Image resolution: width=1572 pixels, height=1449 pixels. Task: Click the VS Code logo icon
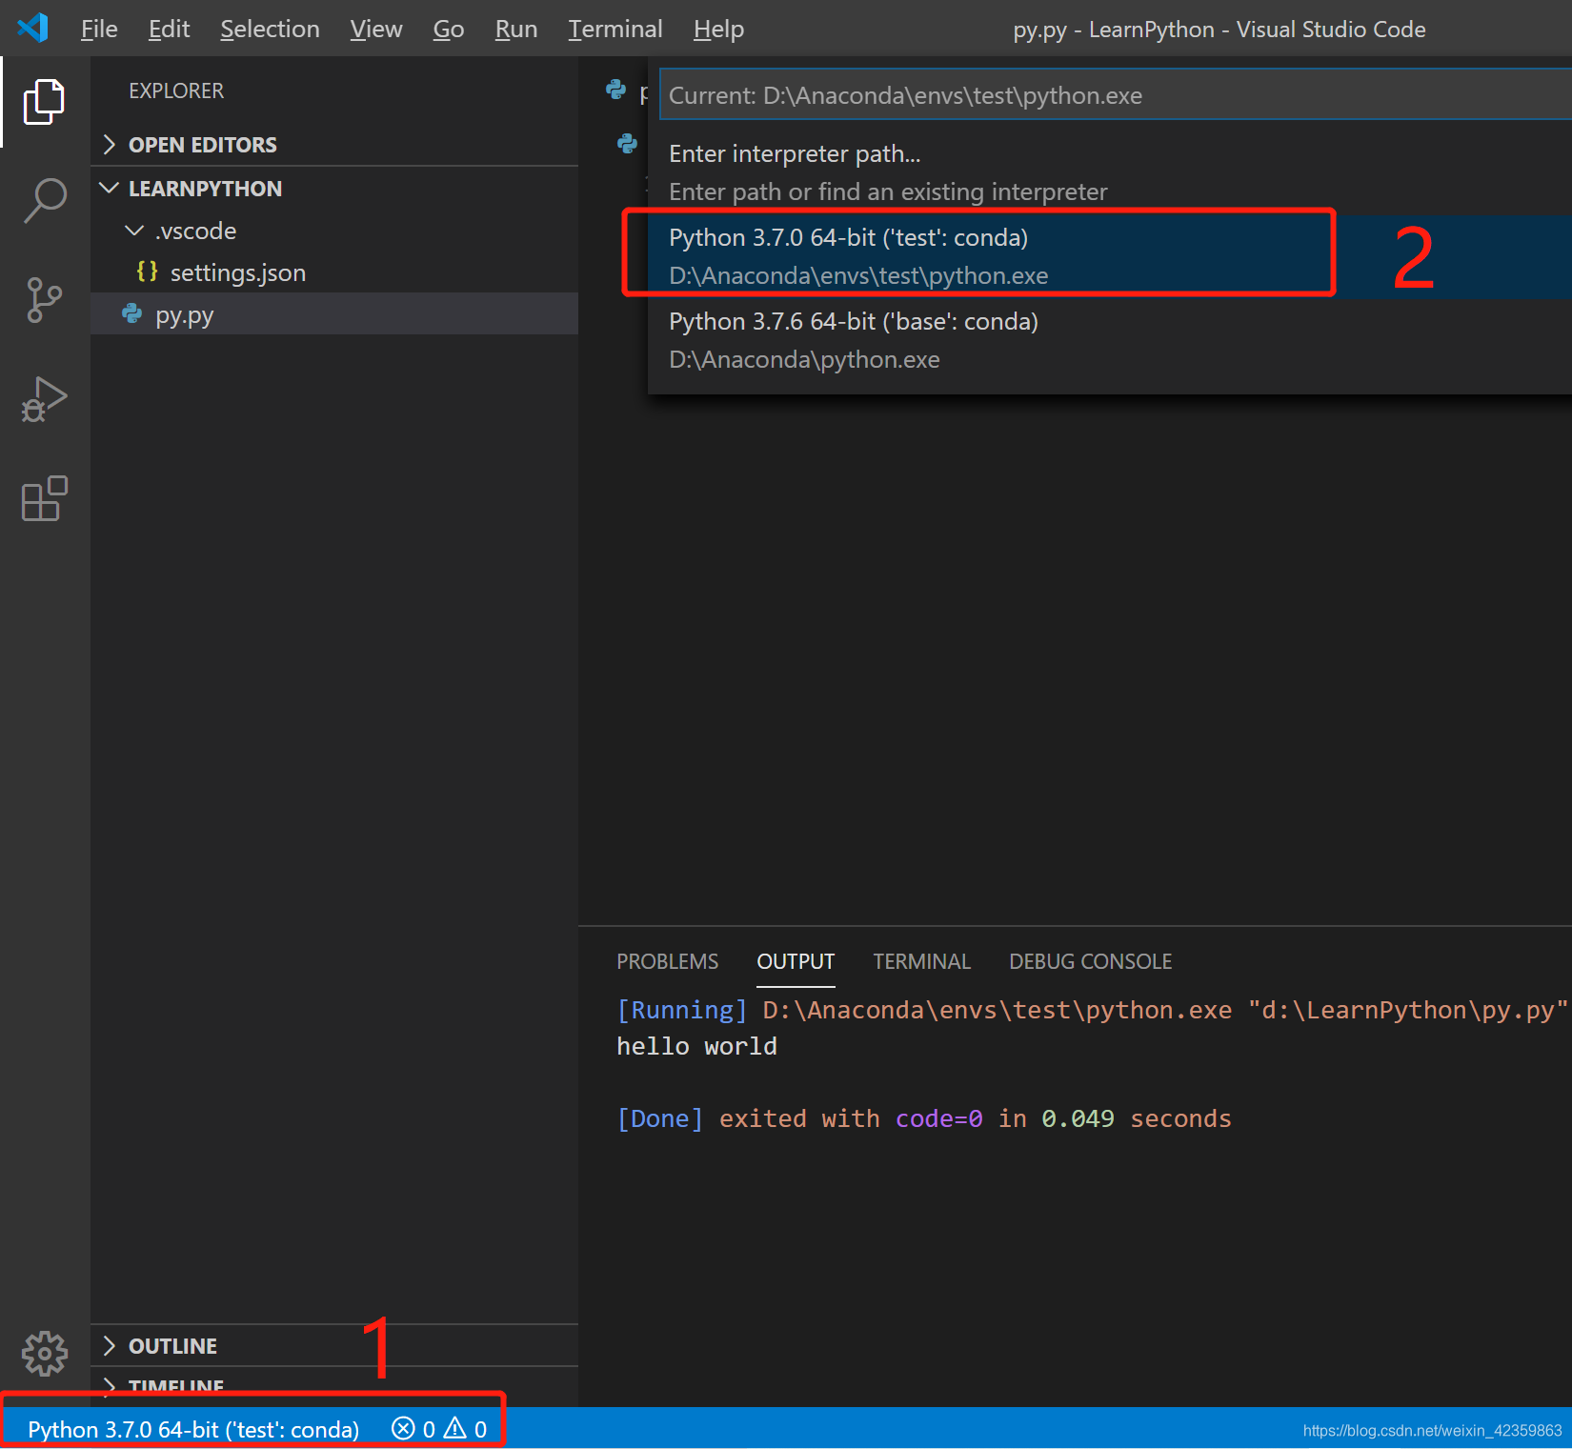(x=32, y=28)
